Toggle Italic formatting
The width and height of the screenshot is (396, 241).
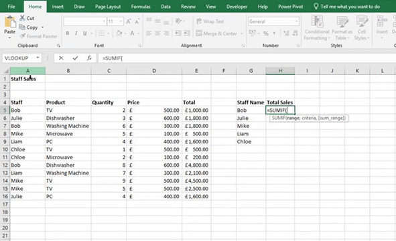pos(76,33)
